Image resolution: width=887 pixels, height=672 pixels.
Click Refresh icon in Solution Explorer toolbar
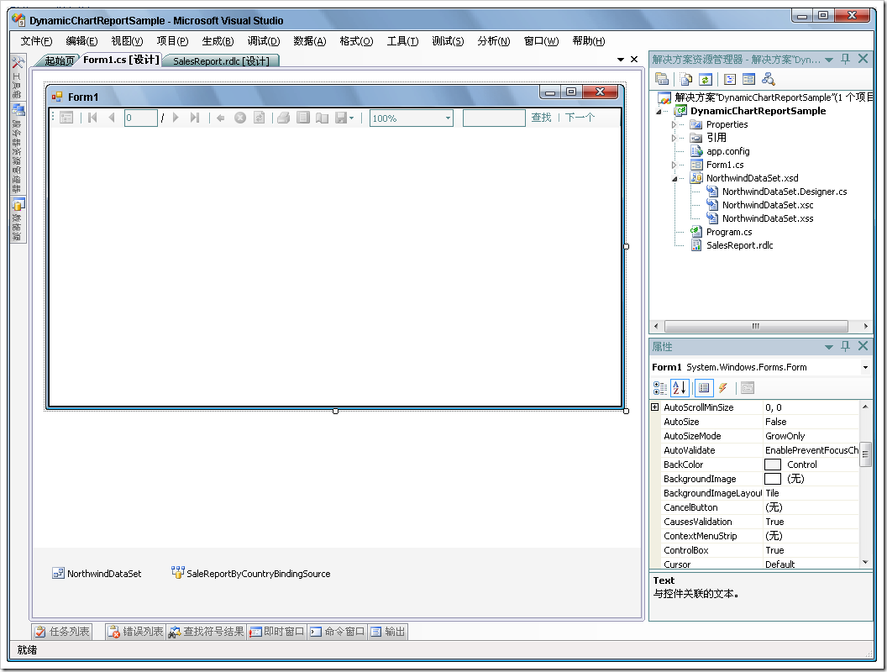[x=706, y=79]
